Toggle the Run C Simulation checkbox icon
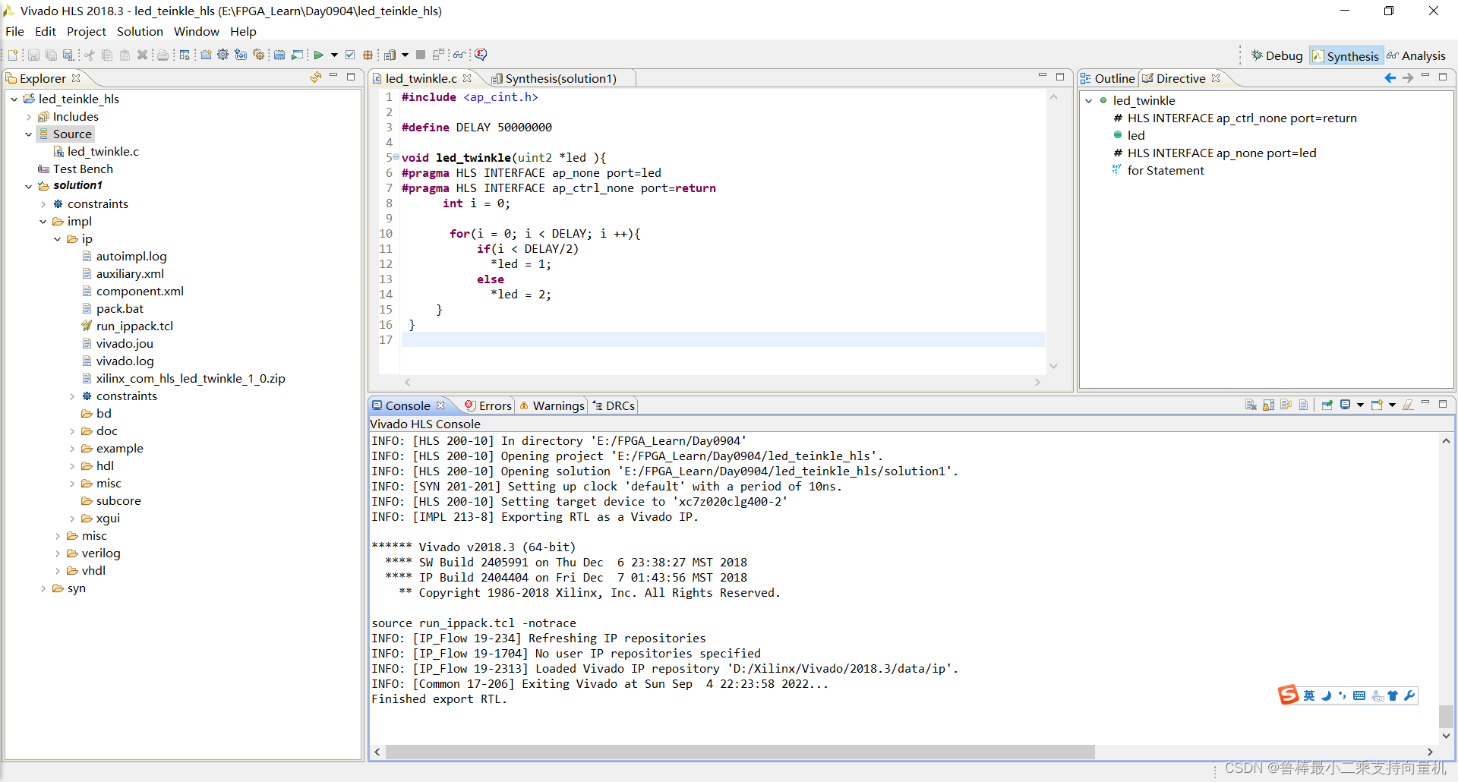The height and width of the screenshot is (782, 1458). [350, 55]
